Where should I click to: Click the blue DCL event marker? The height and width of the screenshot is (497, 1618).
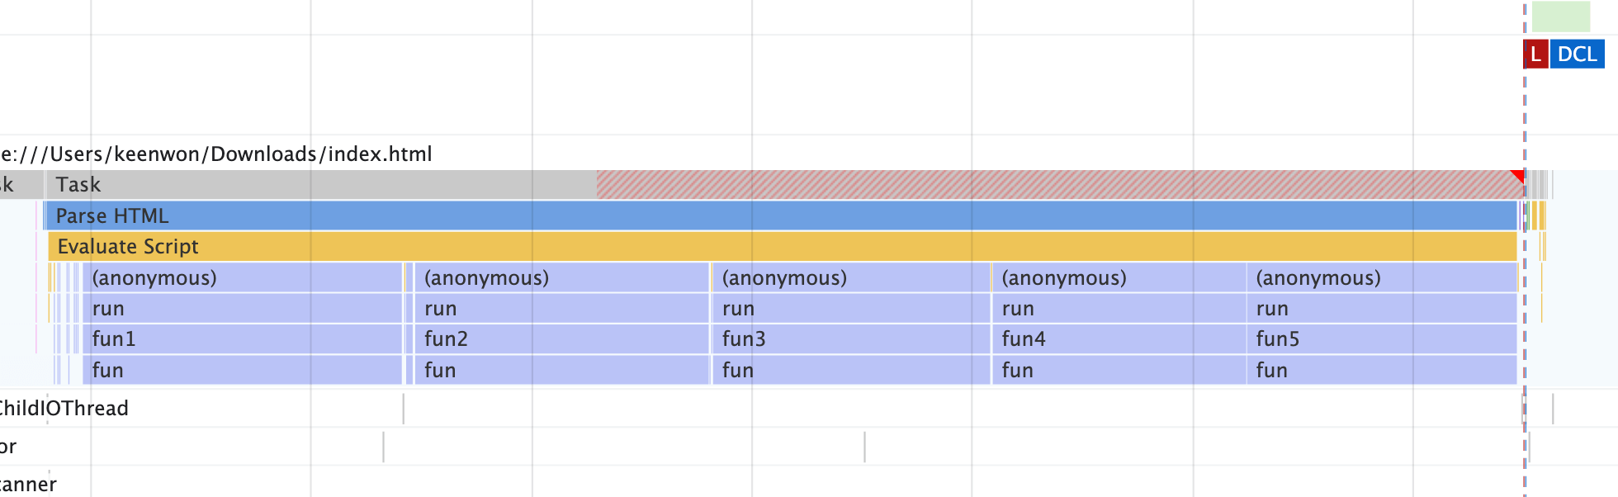(1577, 54)
